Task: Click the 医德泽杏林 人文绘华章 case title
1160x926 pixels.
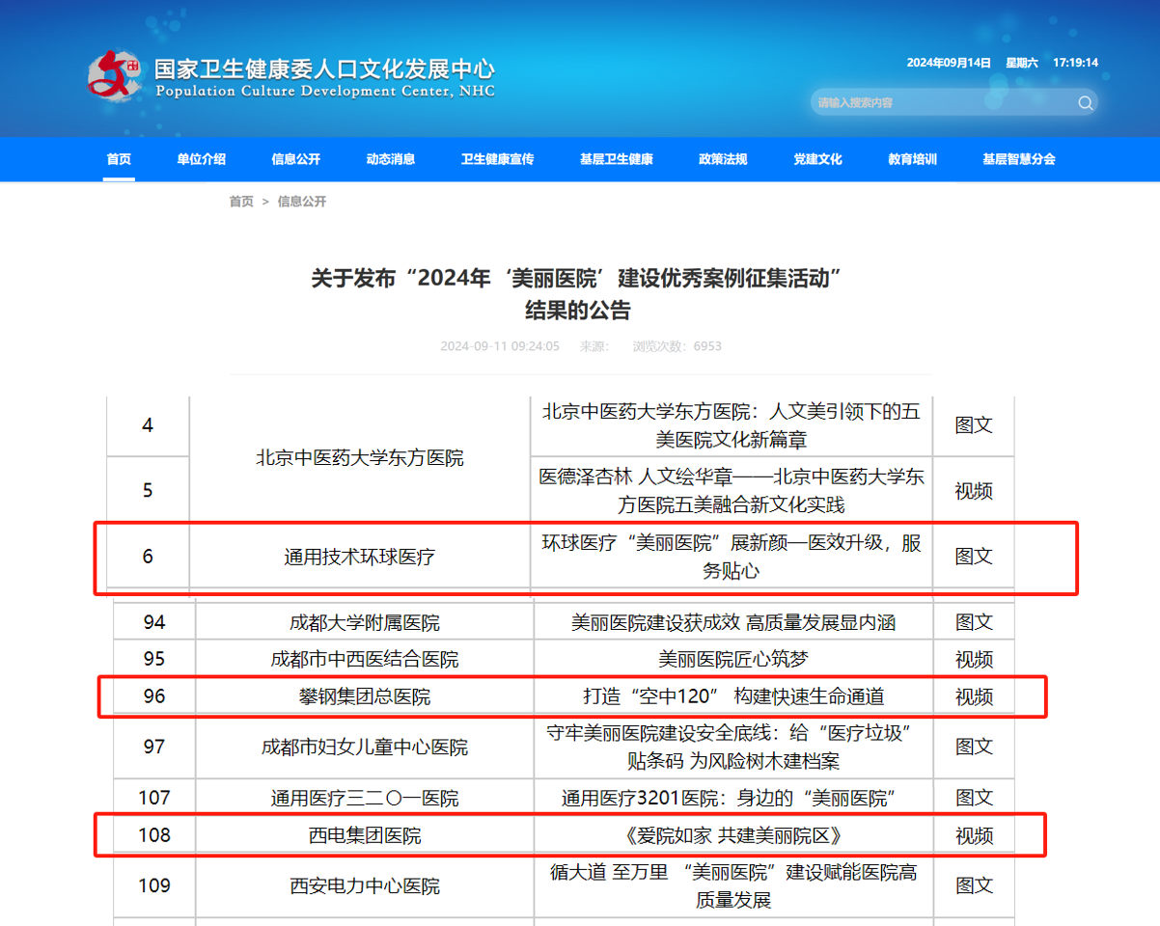Action: (x=731, y=491)
